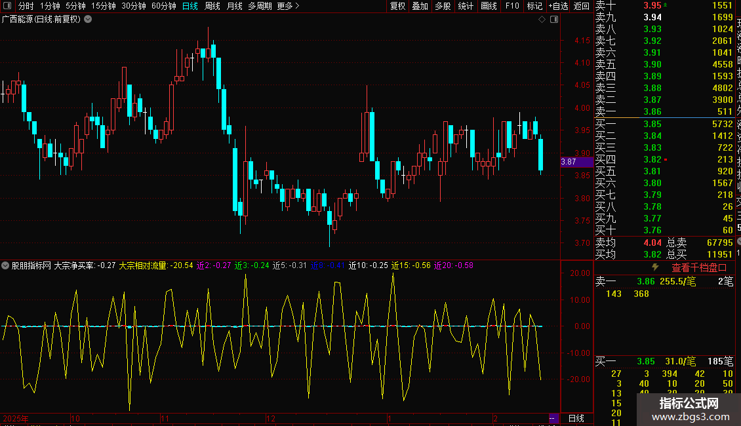741x426 pixels.
Task: Click the 3.87 current price label
Action: 576,162
